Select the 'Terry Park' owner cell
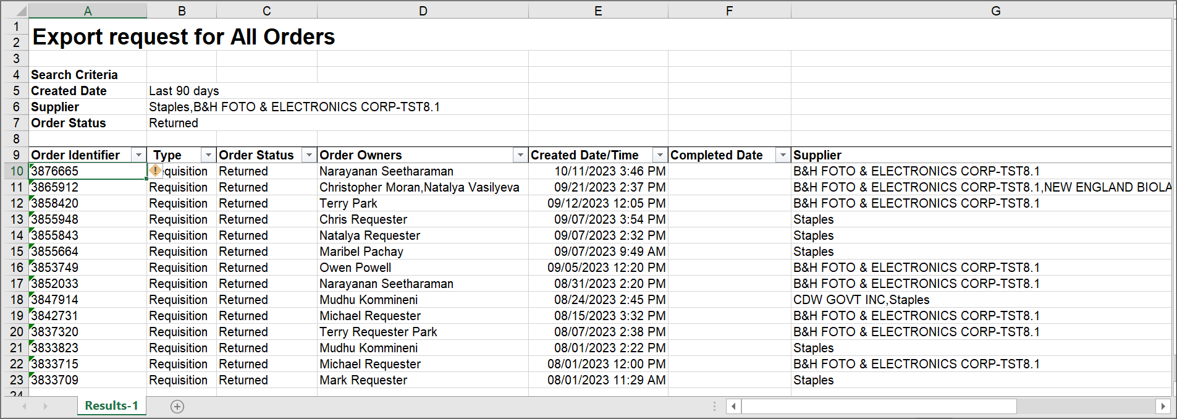 point(423,203)
